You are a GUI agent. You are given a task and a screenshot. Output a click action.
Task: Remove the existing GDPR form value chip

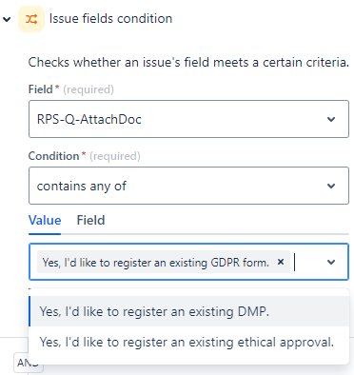pyautogui.click(x=281, y=262)
